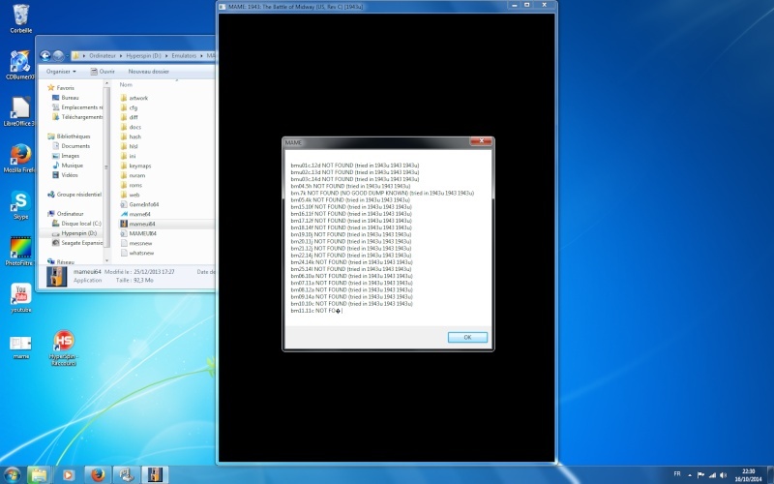Select the mameui64 application file

click(137, 224)
